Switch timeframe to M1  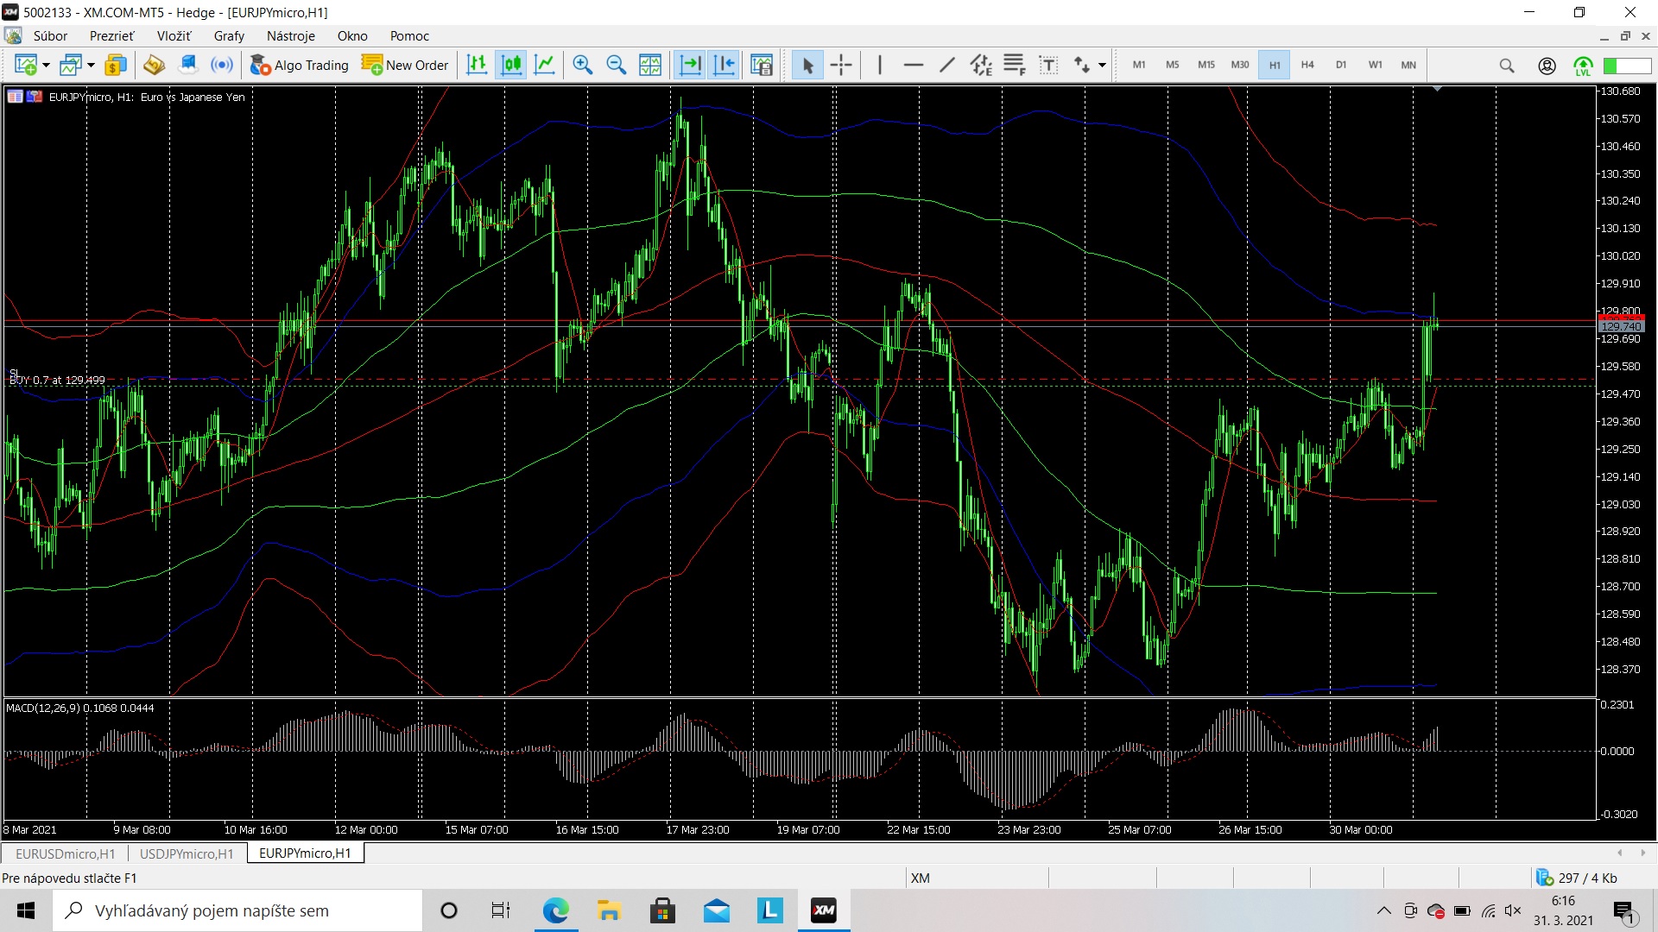coord(1139,65)
